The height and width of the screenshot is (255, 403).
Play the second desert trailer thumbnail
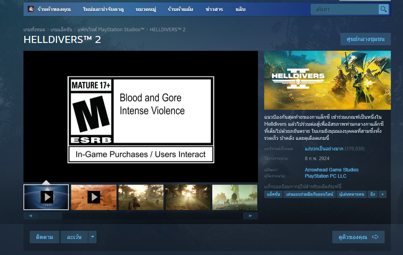pos(94,197)
